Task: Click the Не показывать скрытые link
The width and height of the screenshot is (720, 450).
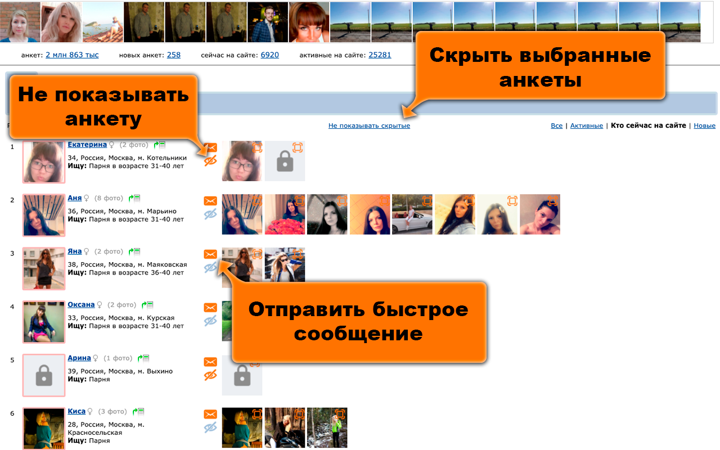Action: (x=369, y=125)
